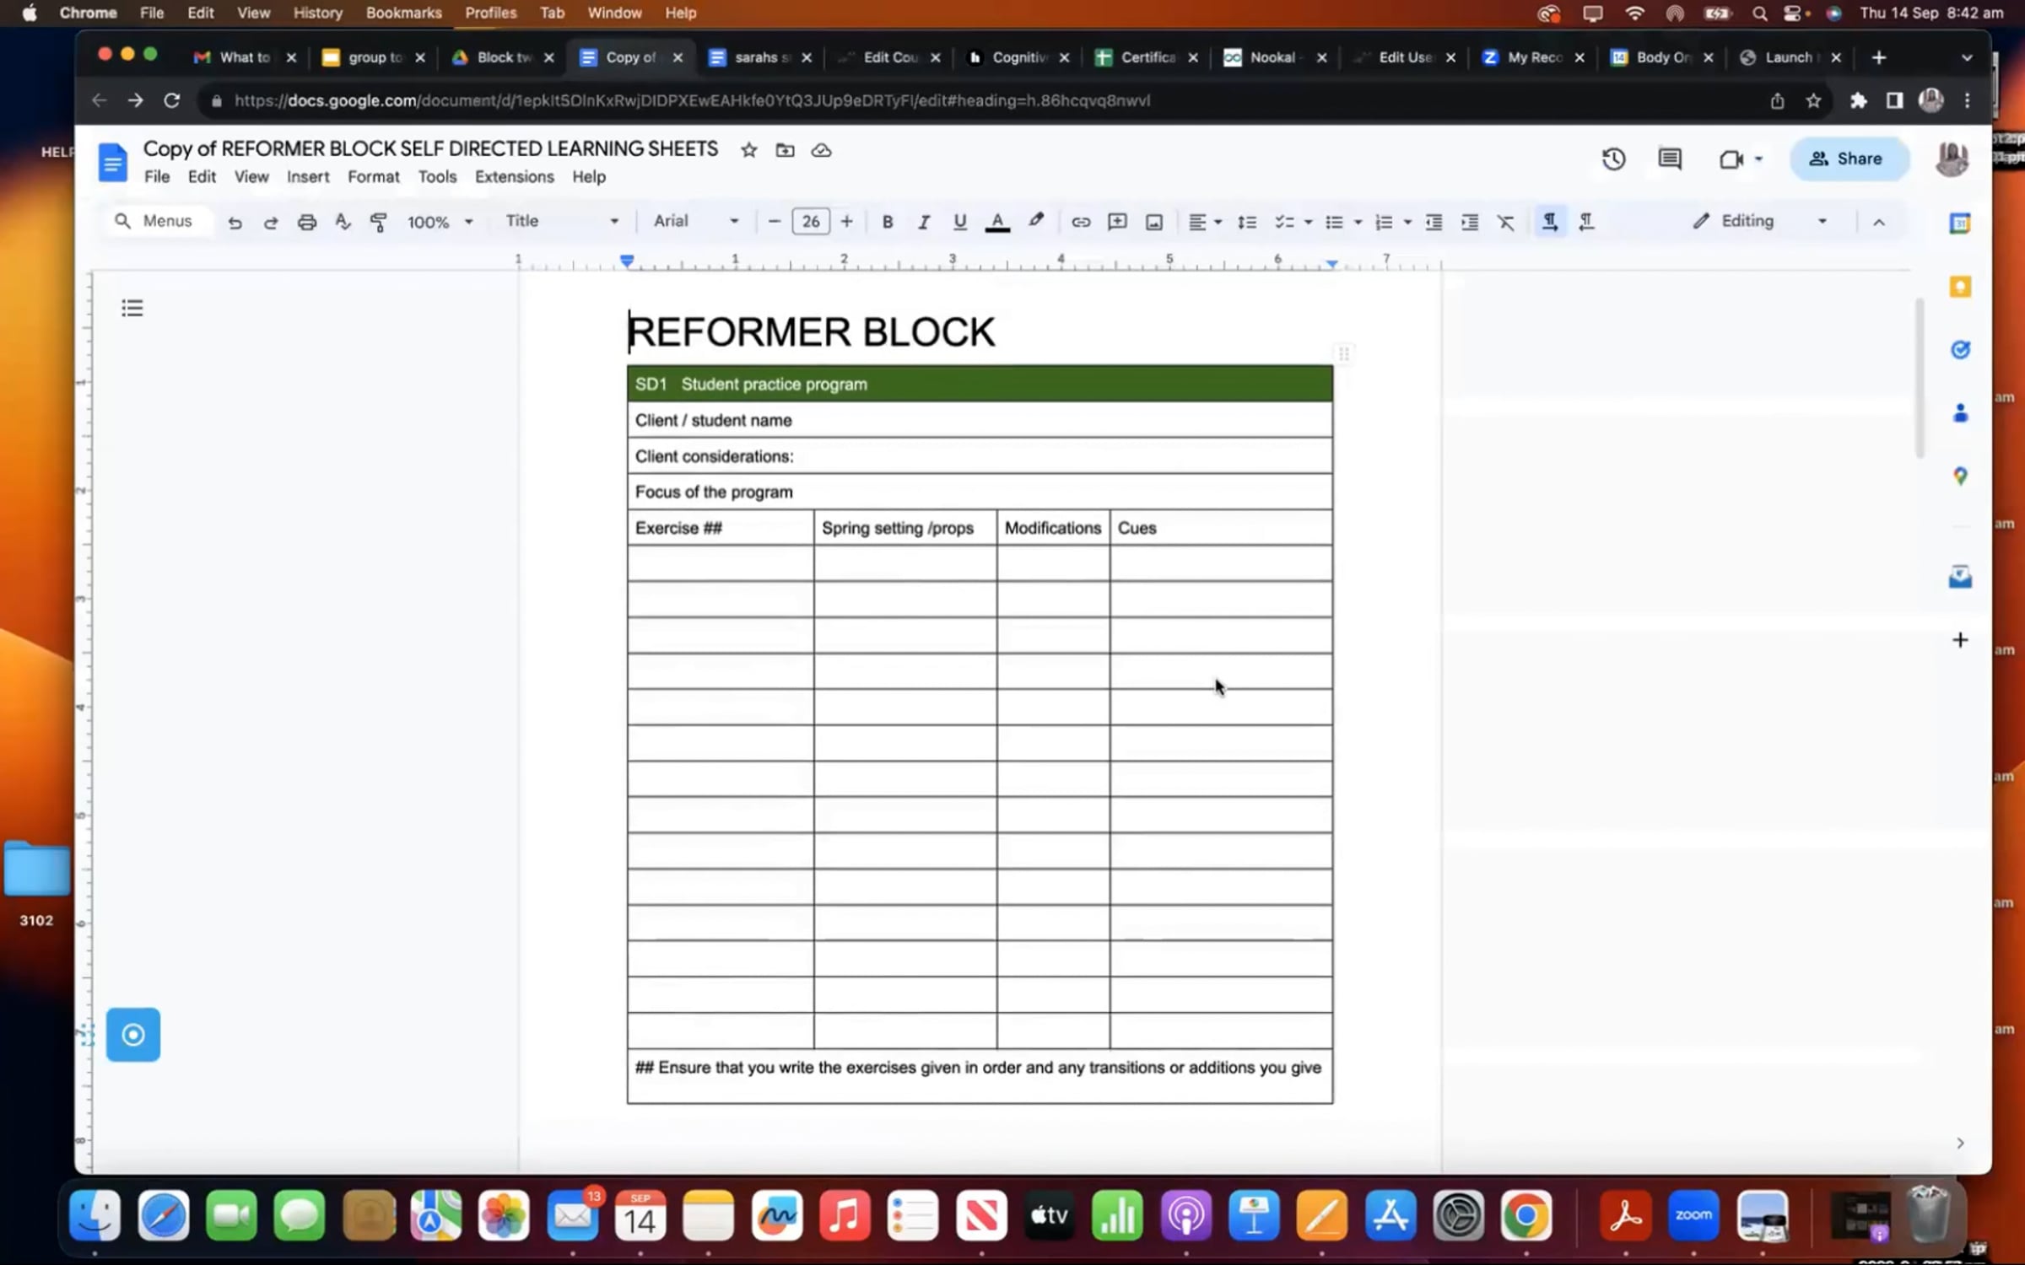Open the comments history icon
Viewport: 2025px width, 1265px height.
tap(1669, 159)
